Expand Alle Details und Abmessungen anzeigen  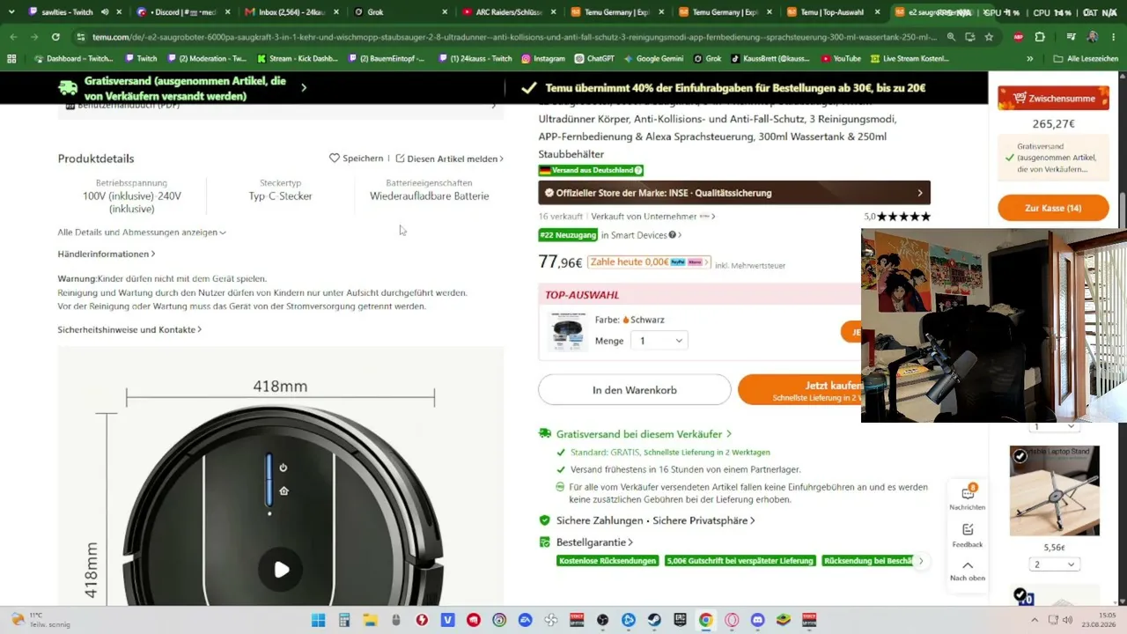tap(142, 232)
